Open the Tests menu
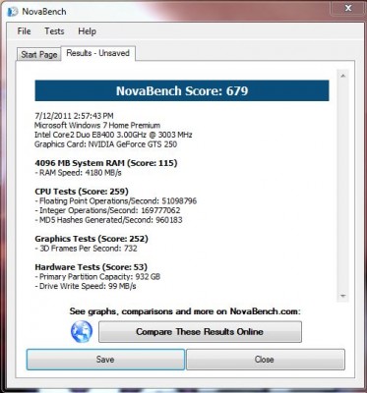367x393 pixels. coord(54,31)
